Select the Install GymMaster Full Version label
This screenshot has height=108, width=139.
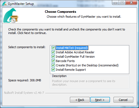click(x=75, y=57)
